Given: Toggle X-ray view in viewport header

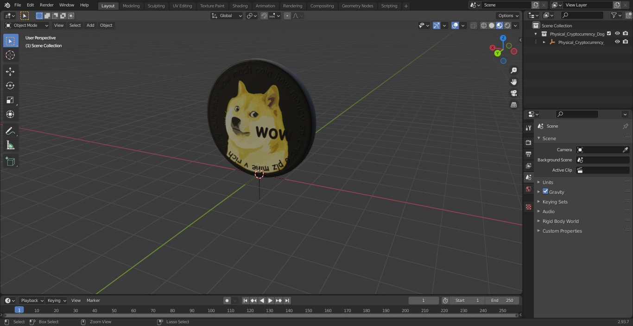Looking at the screenshot, I should pyautogui.click(x=473, y=25).
